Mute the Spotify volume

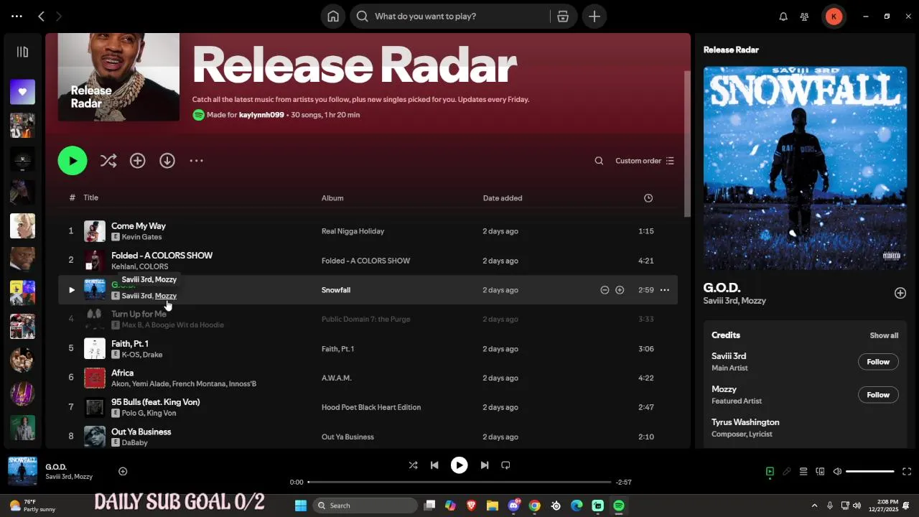837,472
